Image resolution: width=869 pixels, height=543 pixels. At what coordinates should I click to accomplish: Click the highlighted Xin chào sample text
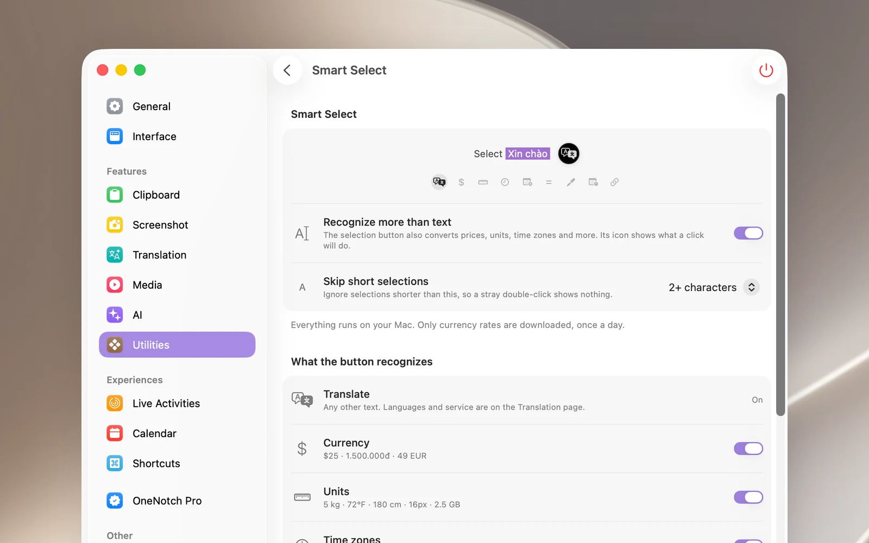(527, 154)
